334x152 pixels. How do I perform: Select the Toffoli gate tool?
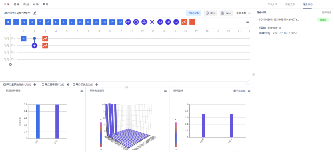pyautogui.click(x=160, y=22)
